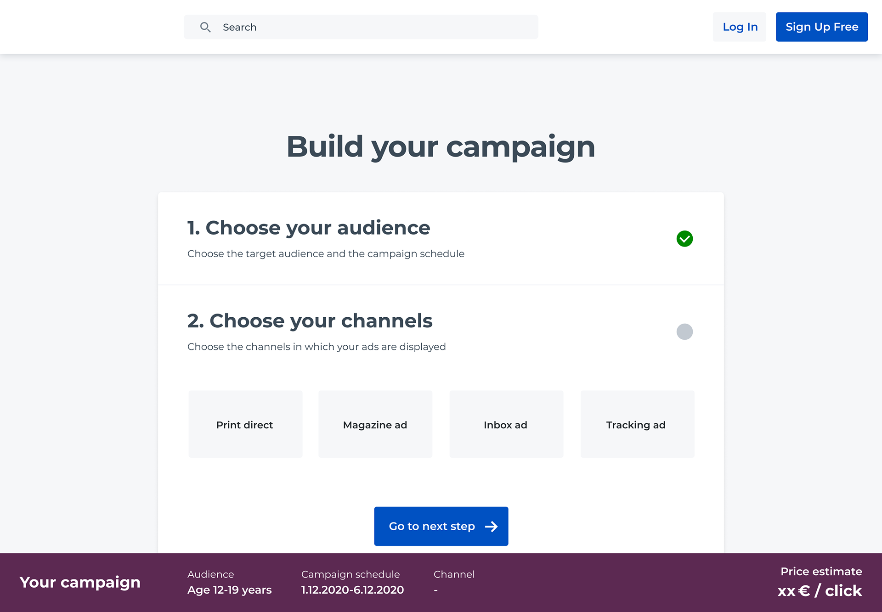The width and height of the screenshot is (882, 612).
Task: Click the green completed checkmark icon
Action: tap(684, 239)
